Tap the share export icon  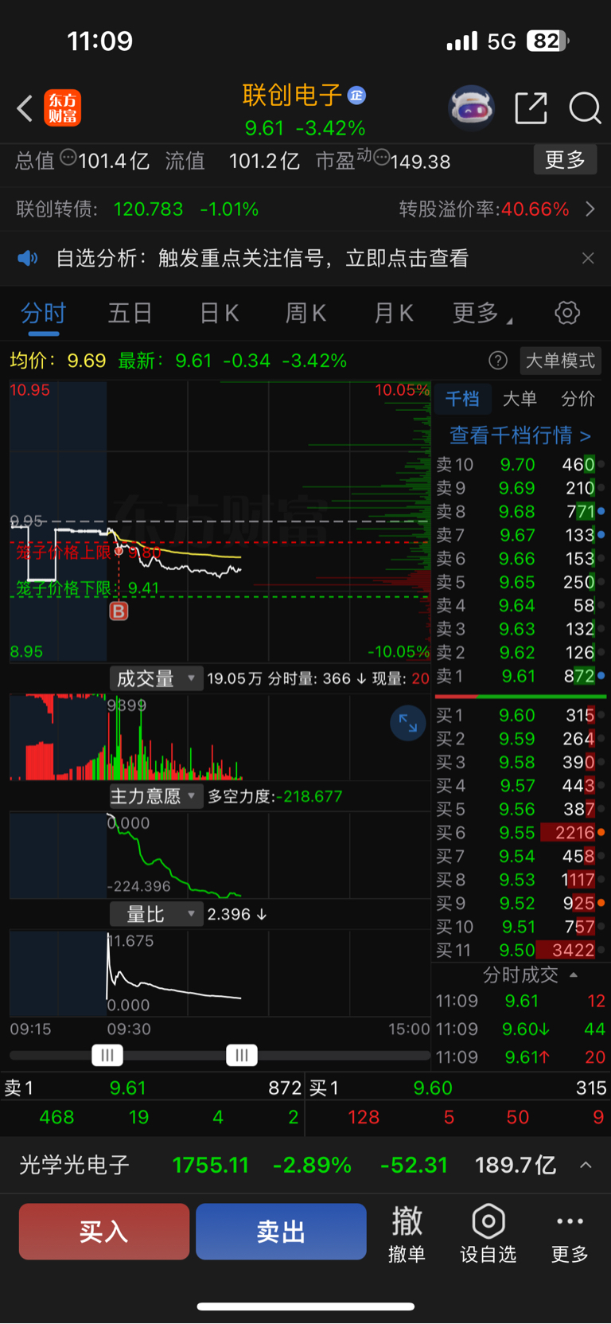click(531, 107)
